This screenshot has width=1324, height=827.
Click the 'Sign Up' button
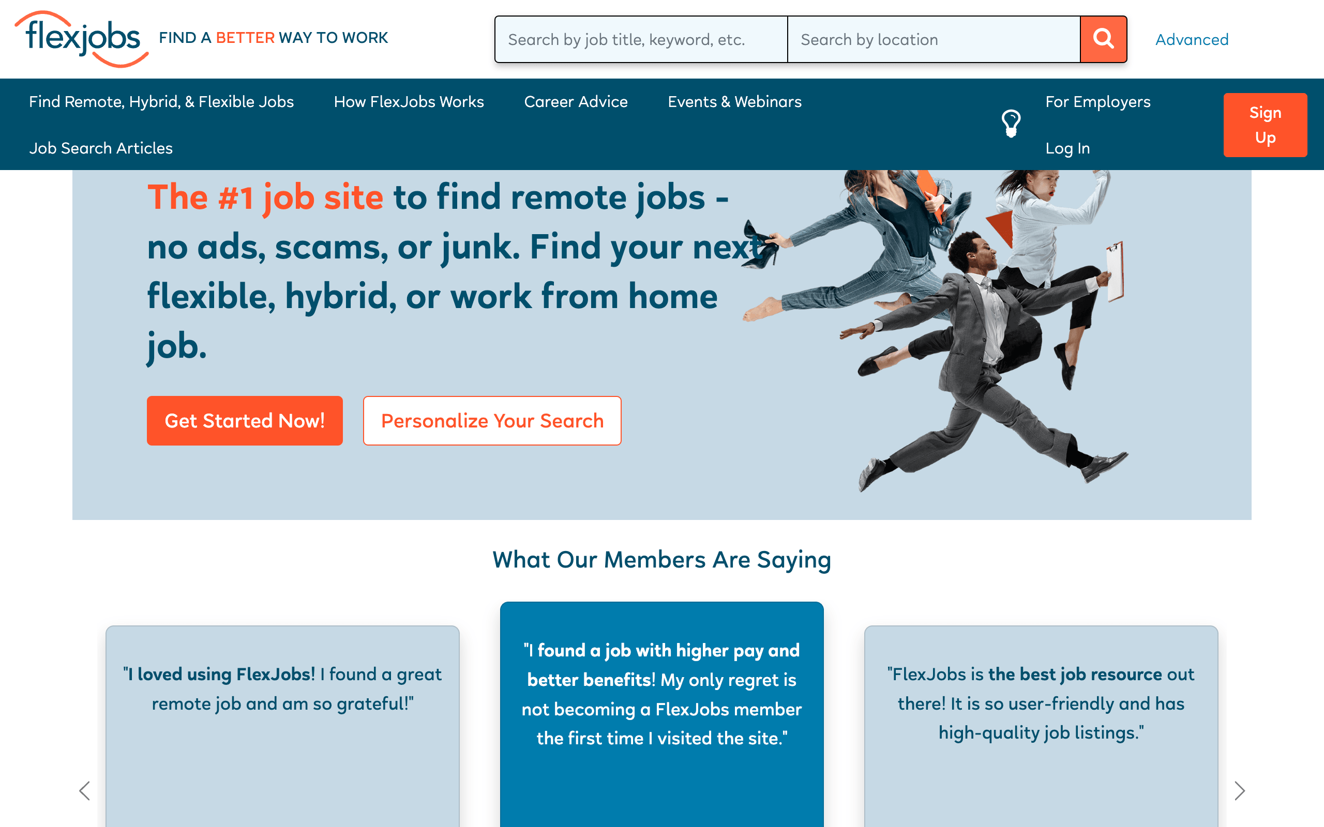tap(1266, 125)
